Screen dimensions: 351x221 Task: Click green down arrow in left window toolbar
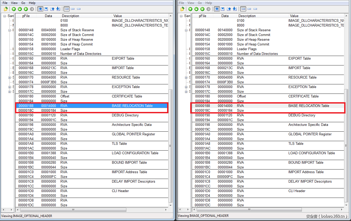(20, 9)
